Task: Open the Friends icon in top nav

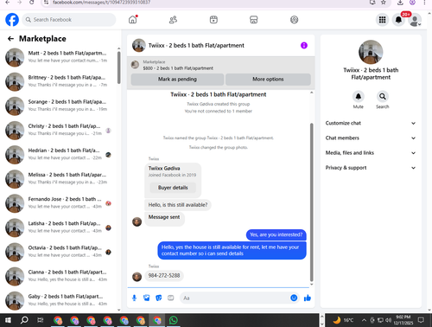Action: [x=173, y=20]
